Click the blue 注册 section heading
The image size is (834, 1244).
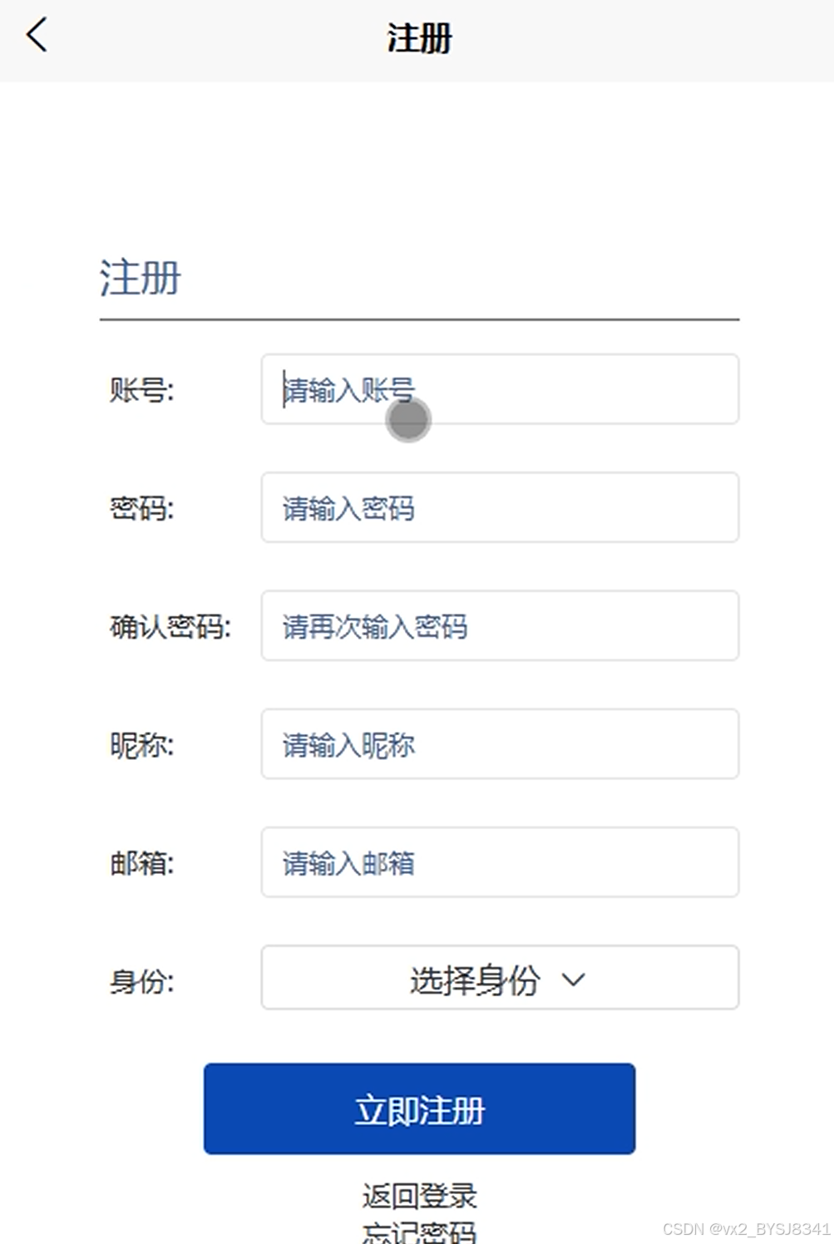click(x=140, y=277)
